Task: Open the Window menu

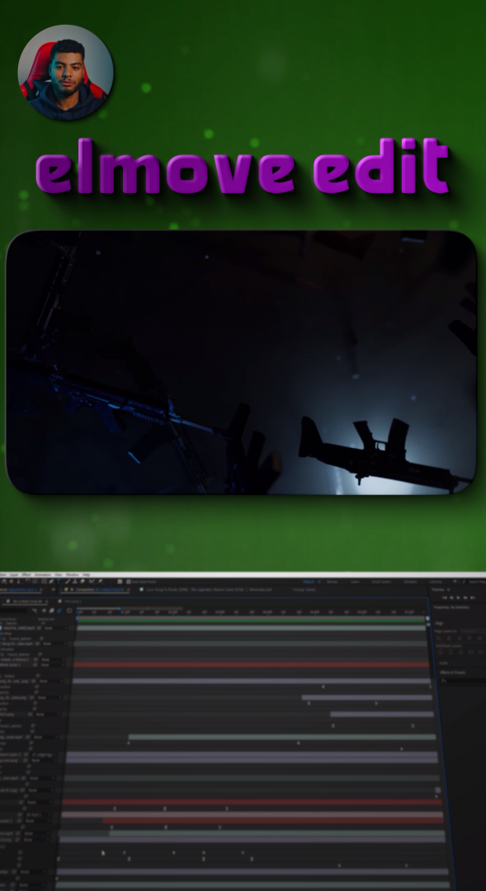Action: point(72,574)
